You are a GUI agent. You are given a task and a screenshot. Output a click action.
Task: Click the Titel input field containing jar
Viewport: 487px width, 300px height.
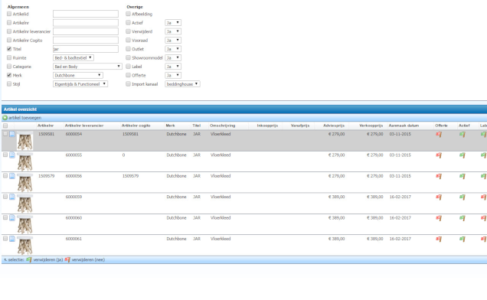(86, 49)
